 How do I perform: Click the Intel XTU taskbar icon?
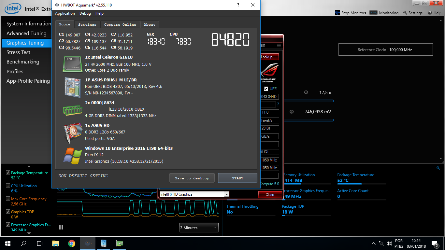click(104, 243)
